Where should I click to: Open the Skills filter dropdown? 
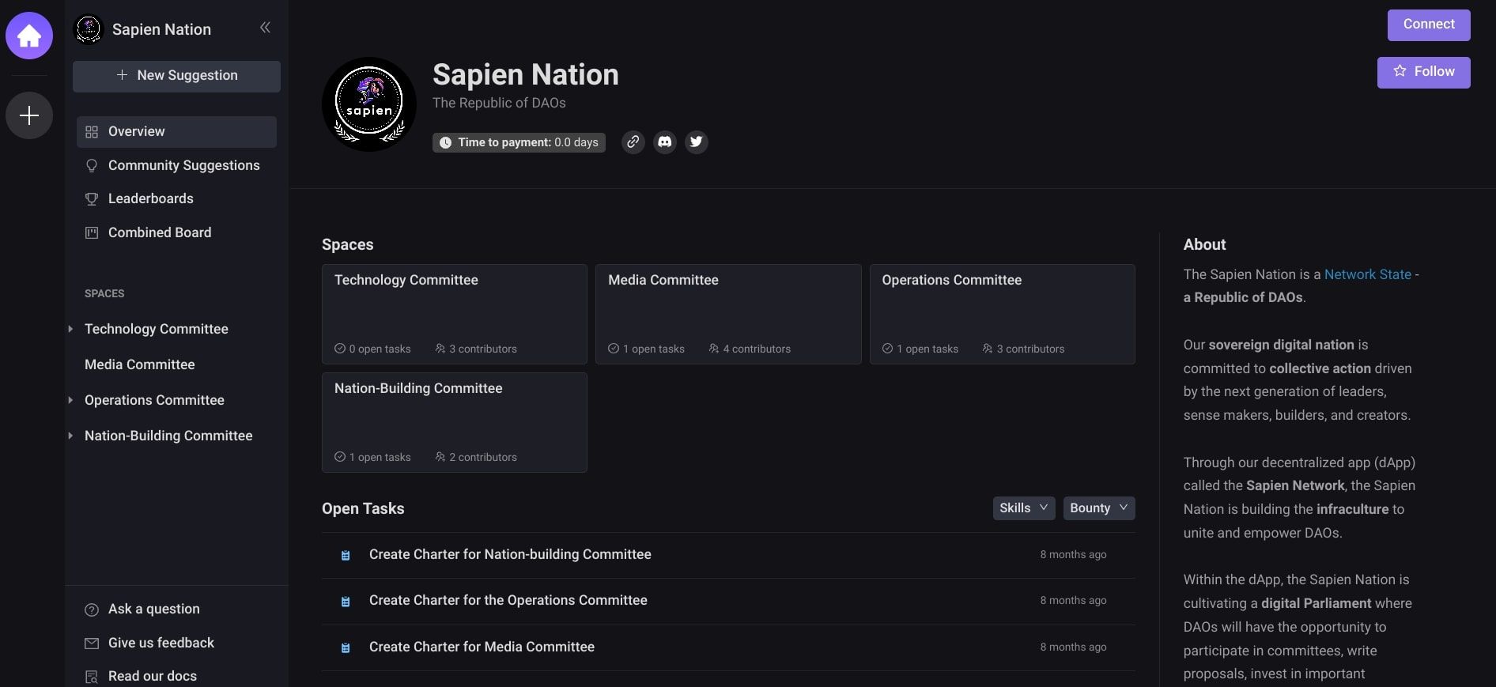(1023, 508)
